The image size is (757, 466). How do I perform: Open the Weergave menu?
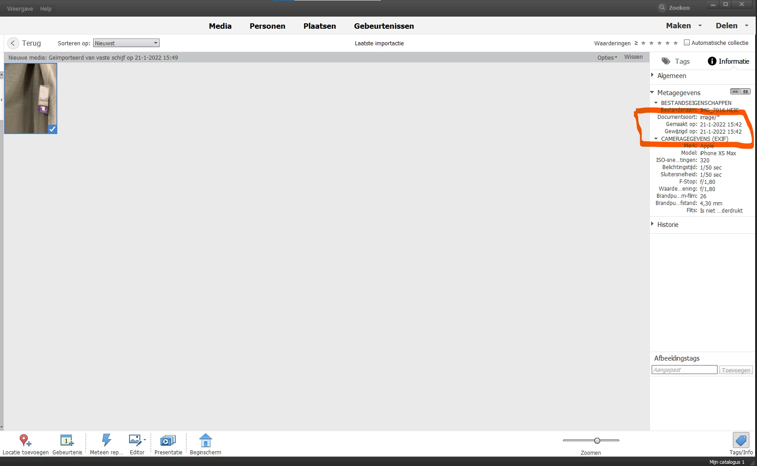(x=20, y=9)
